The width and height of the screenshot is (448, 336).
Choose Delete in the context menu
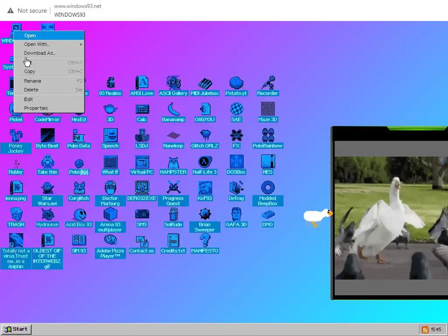pos(49,89)
